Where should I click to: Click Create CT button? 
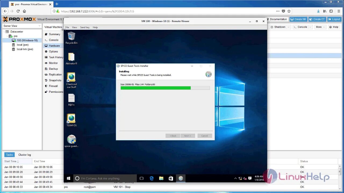tap(317, 19)
